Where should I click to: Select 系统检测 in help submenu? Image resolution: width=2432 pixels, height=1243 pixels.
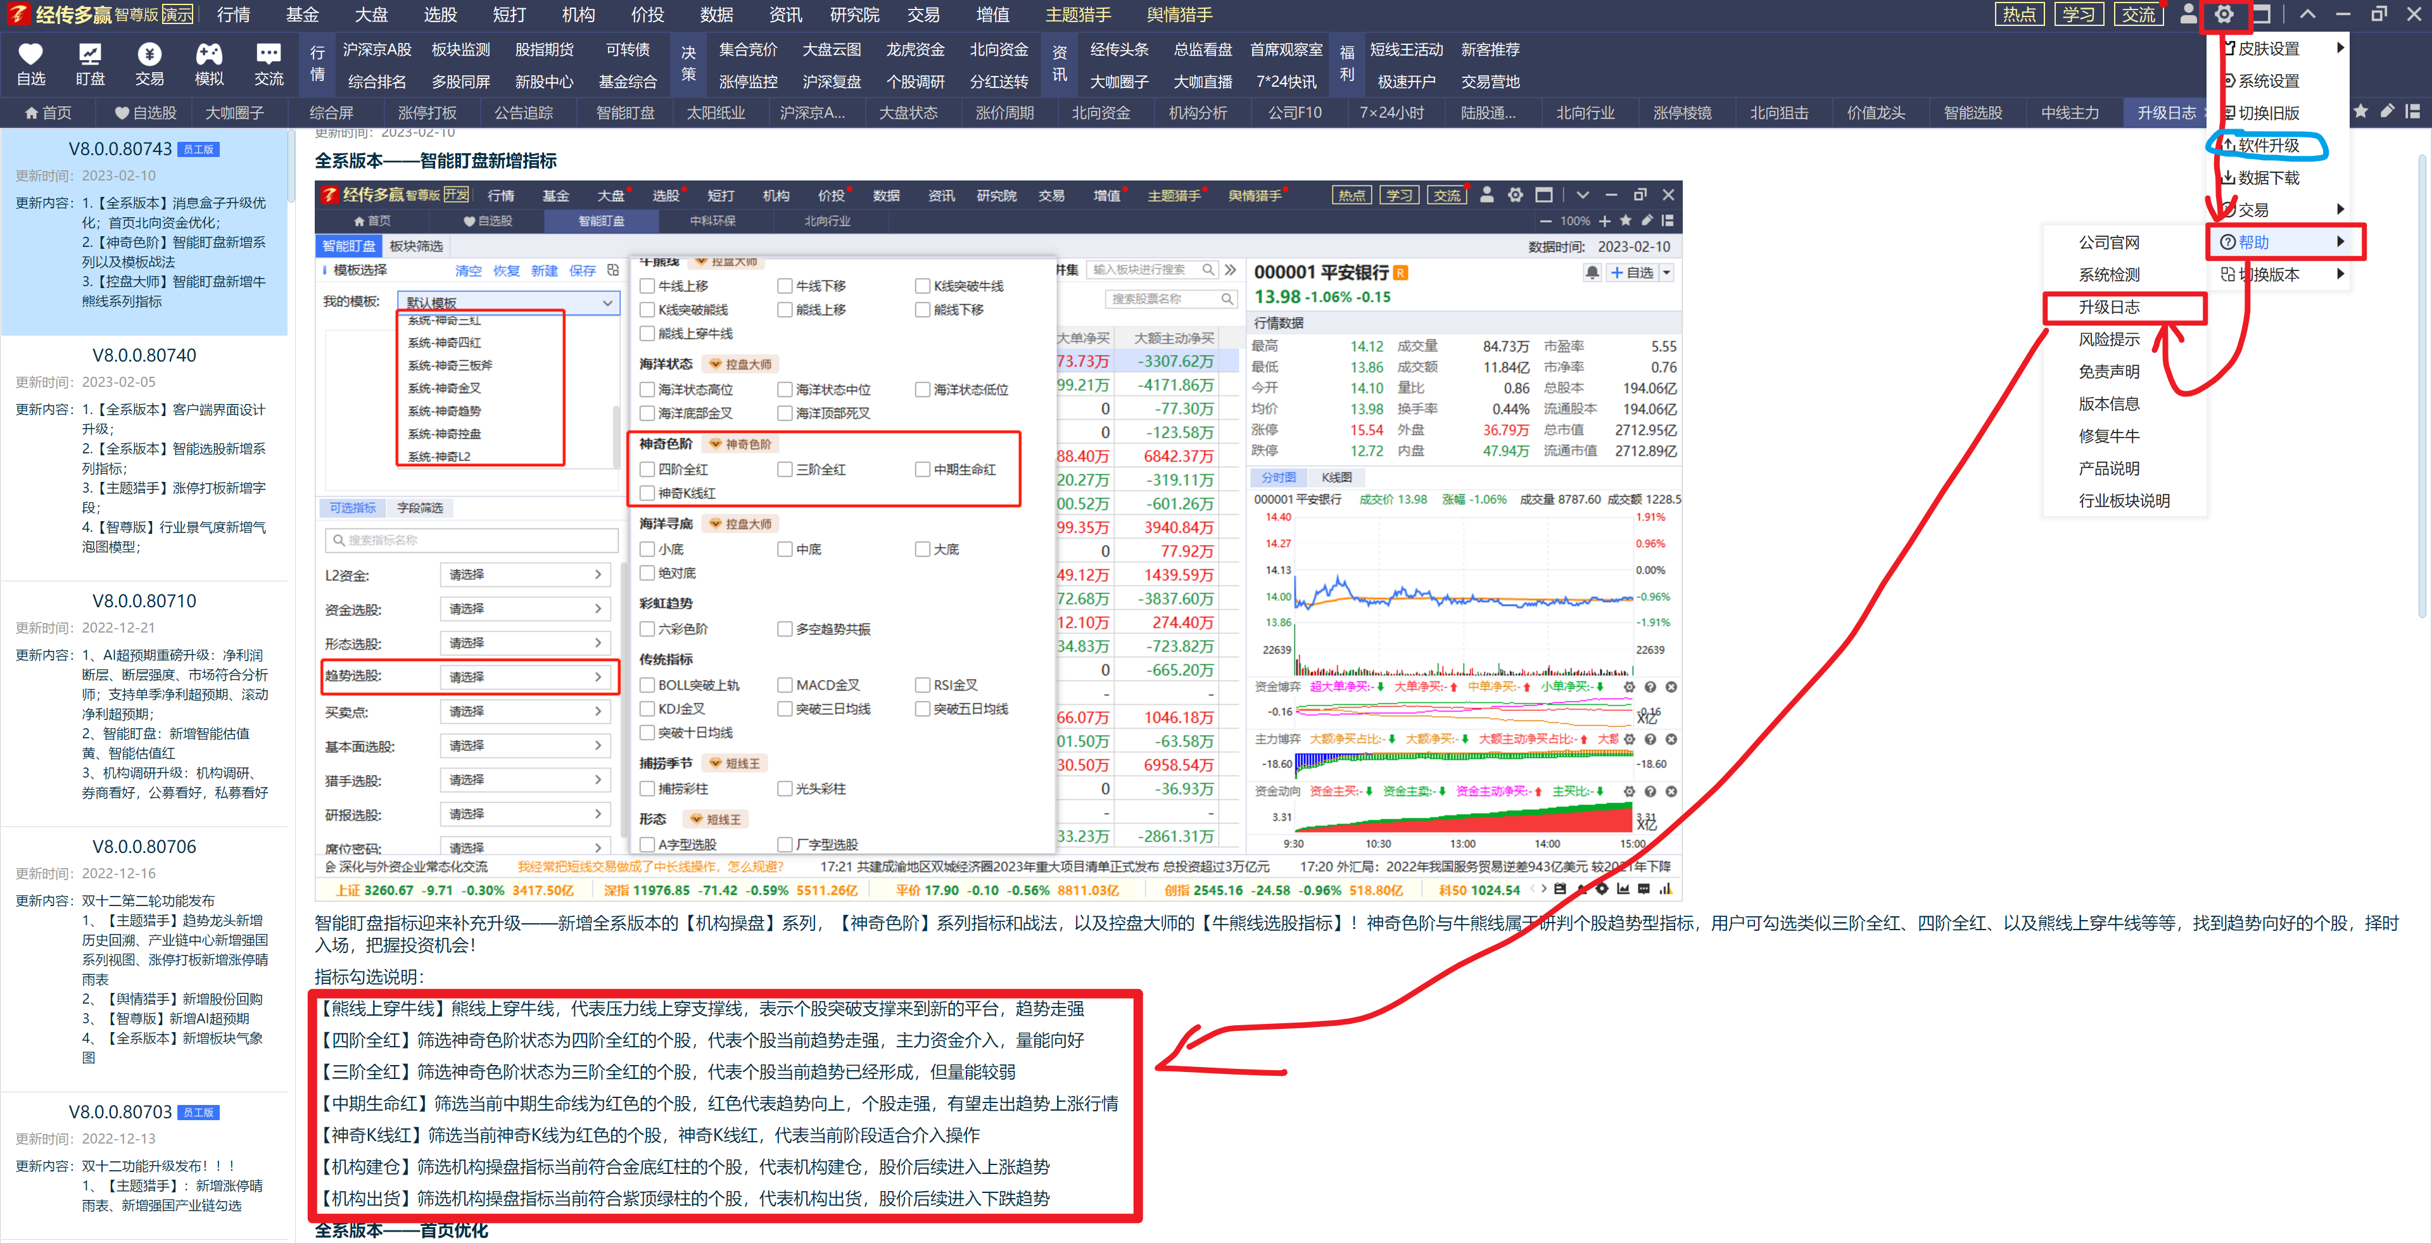pos(2108,275)
